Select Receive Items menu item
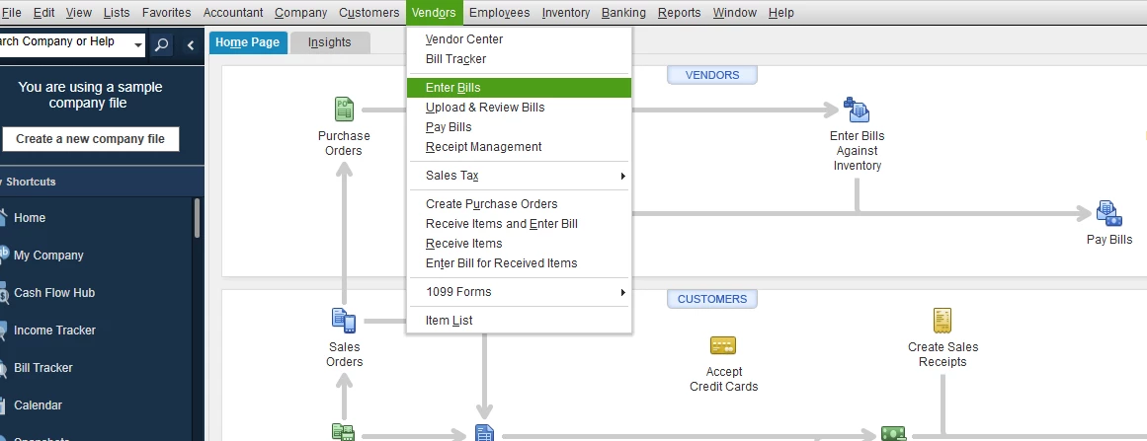The image size is (1147, 441). pos(519,243)
